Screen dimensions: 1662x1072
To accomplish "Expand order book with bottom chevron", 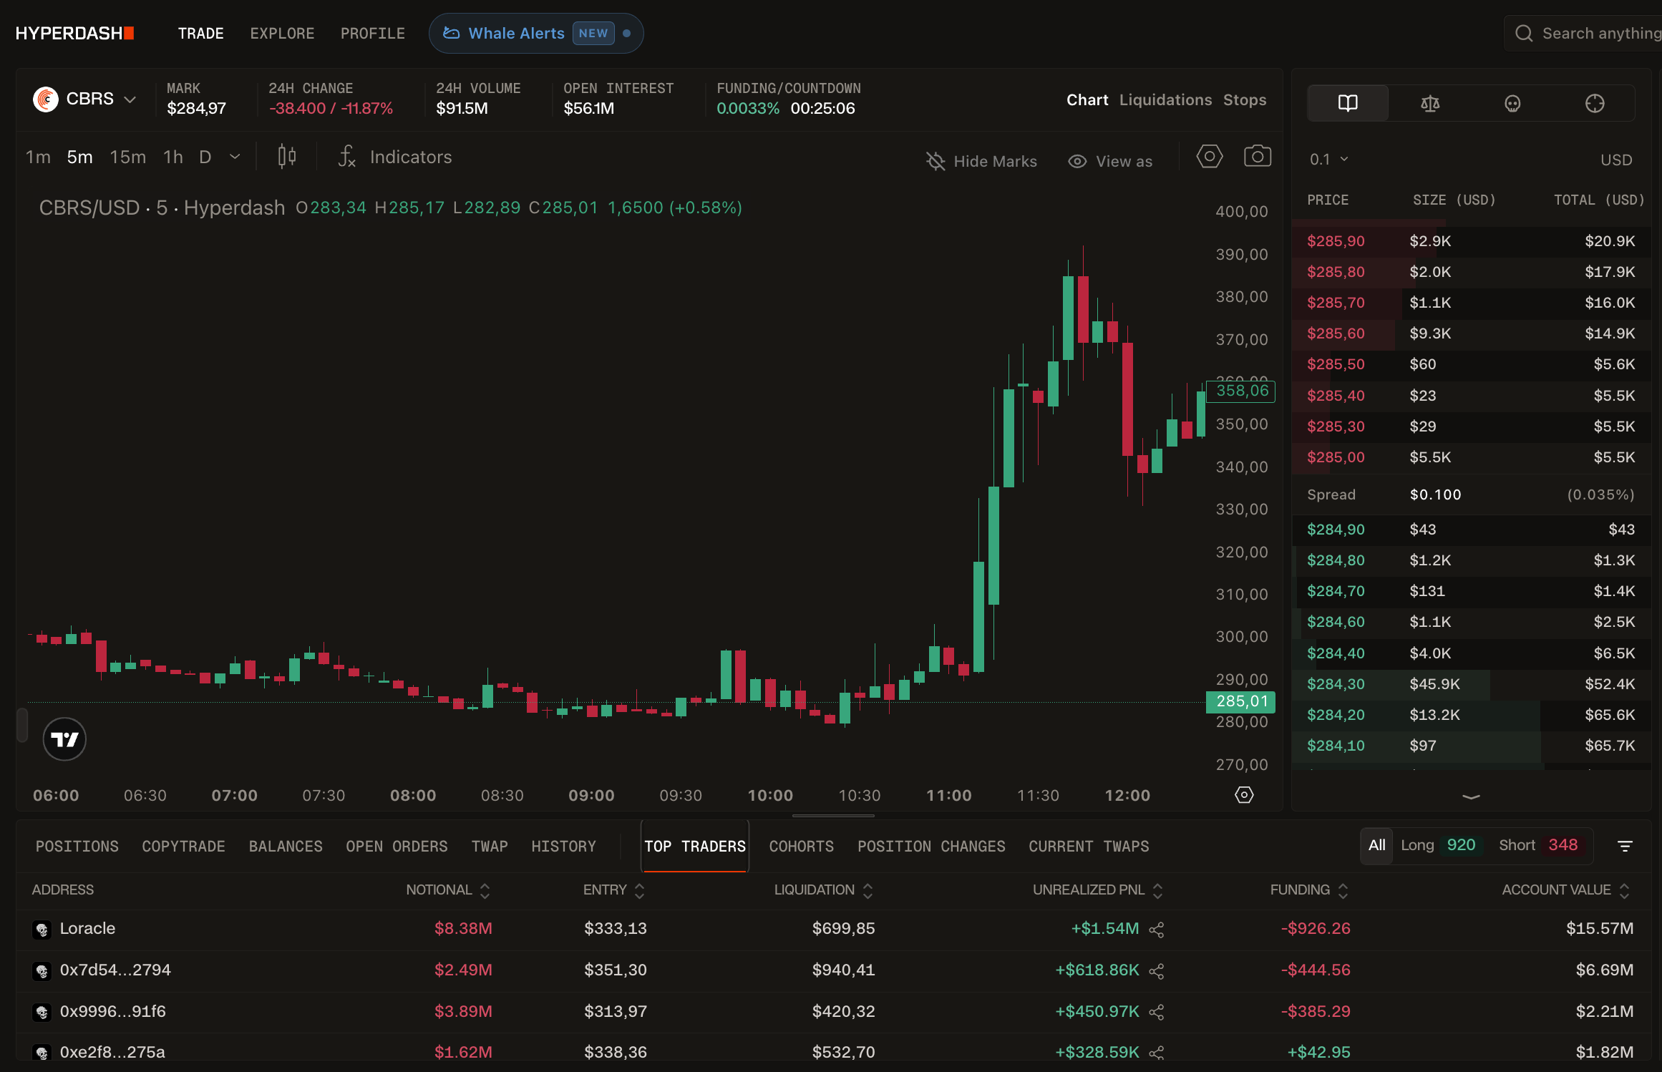I will [x=1471, y=796].
